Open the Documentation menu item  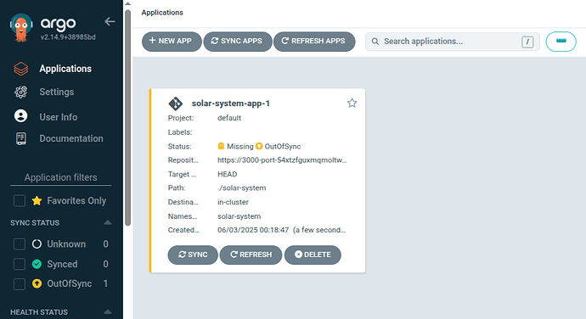[71, 138]
